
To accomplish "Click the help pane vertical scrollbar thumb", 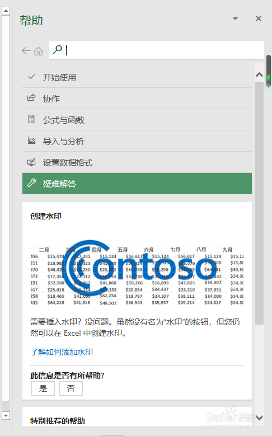I will coord(259,203).
